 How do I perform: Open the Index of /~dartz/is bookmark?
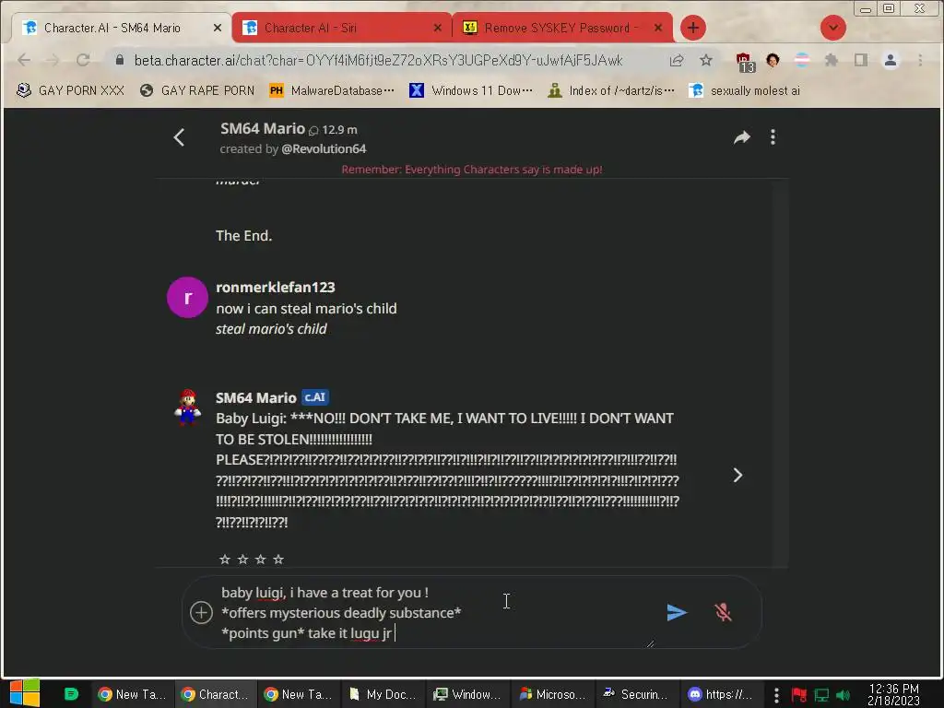point(611,90)
